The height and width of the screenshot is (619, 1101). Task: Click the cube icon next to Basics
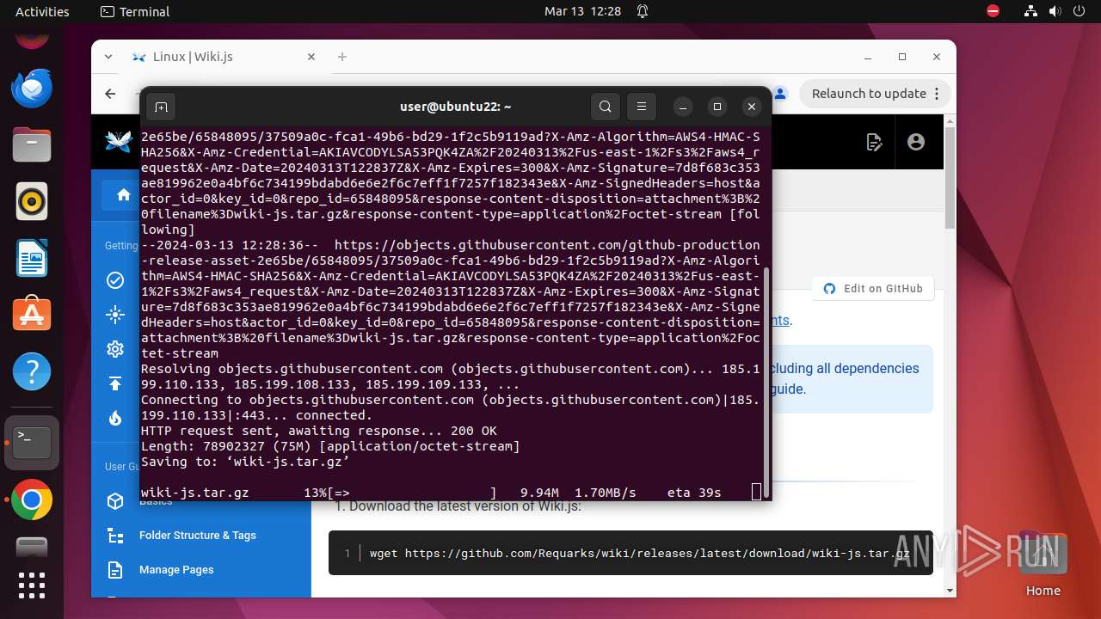pyautogui.click(x=115, y=501)
